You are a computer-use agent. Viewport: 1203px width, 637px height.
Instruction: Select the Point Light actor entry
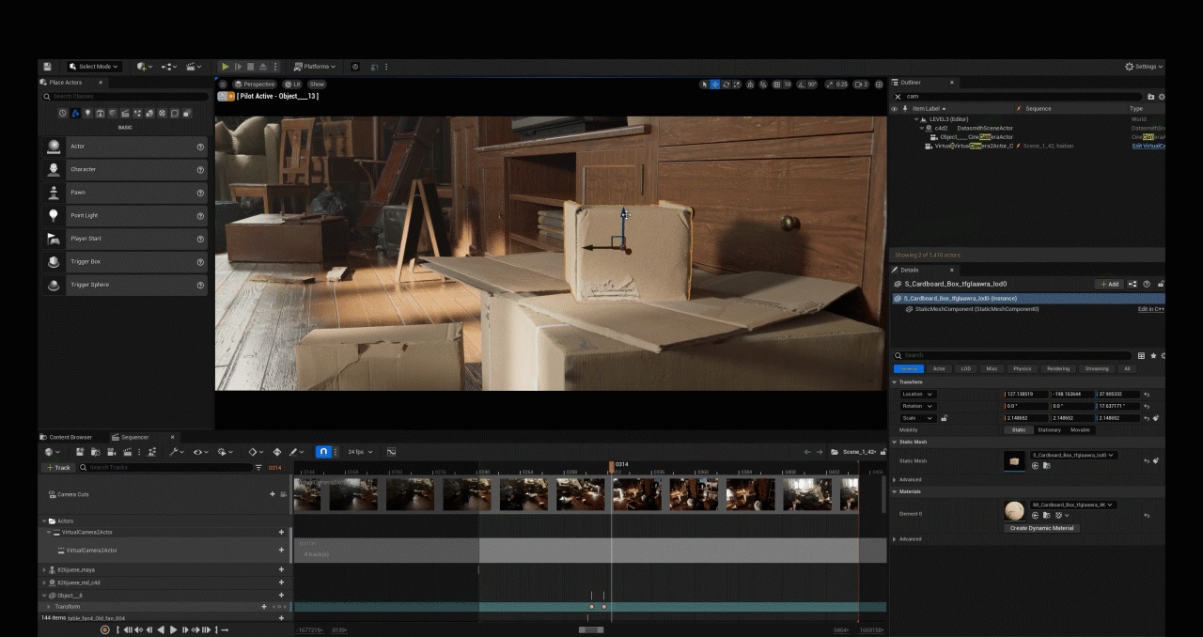[x=123, y=215]
